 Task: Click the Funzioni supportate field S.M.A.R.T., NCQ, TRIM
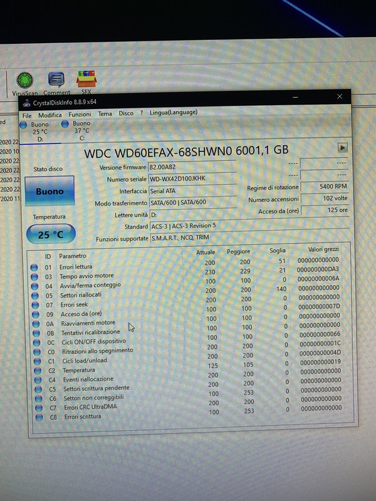[x=249, y=237]
